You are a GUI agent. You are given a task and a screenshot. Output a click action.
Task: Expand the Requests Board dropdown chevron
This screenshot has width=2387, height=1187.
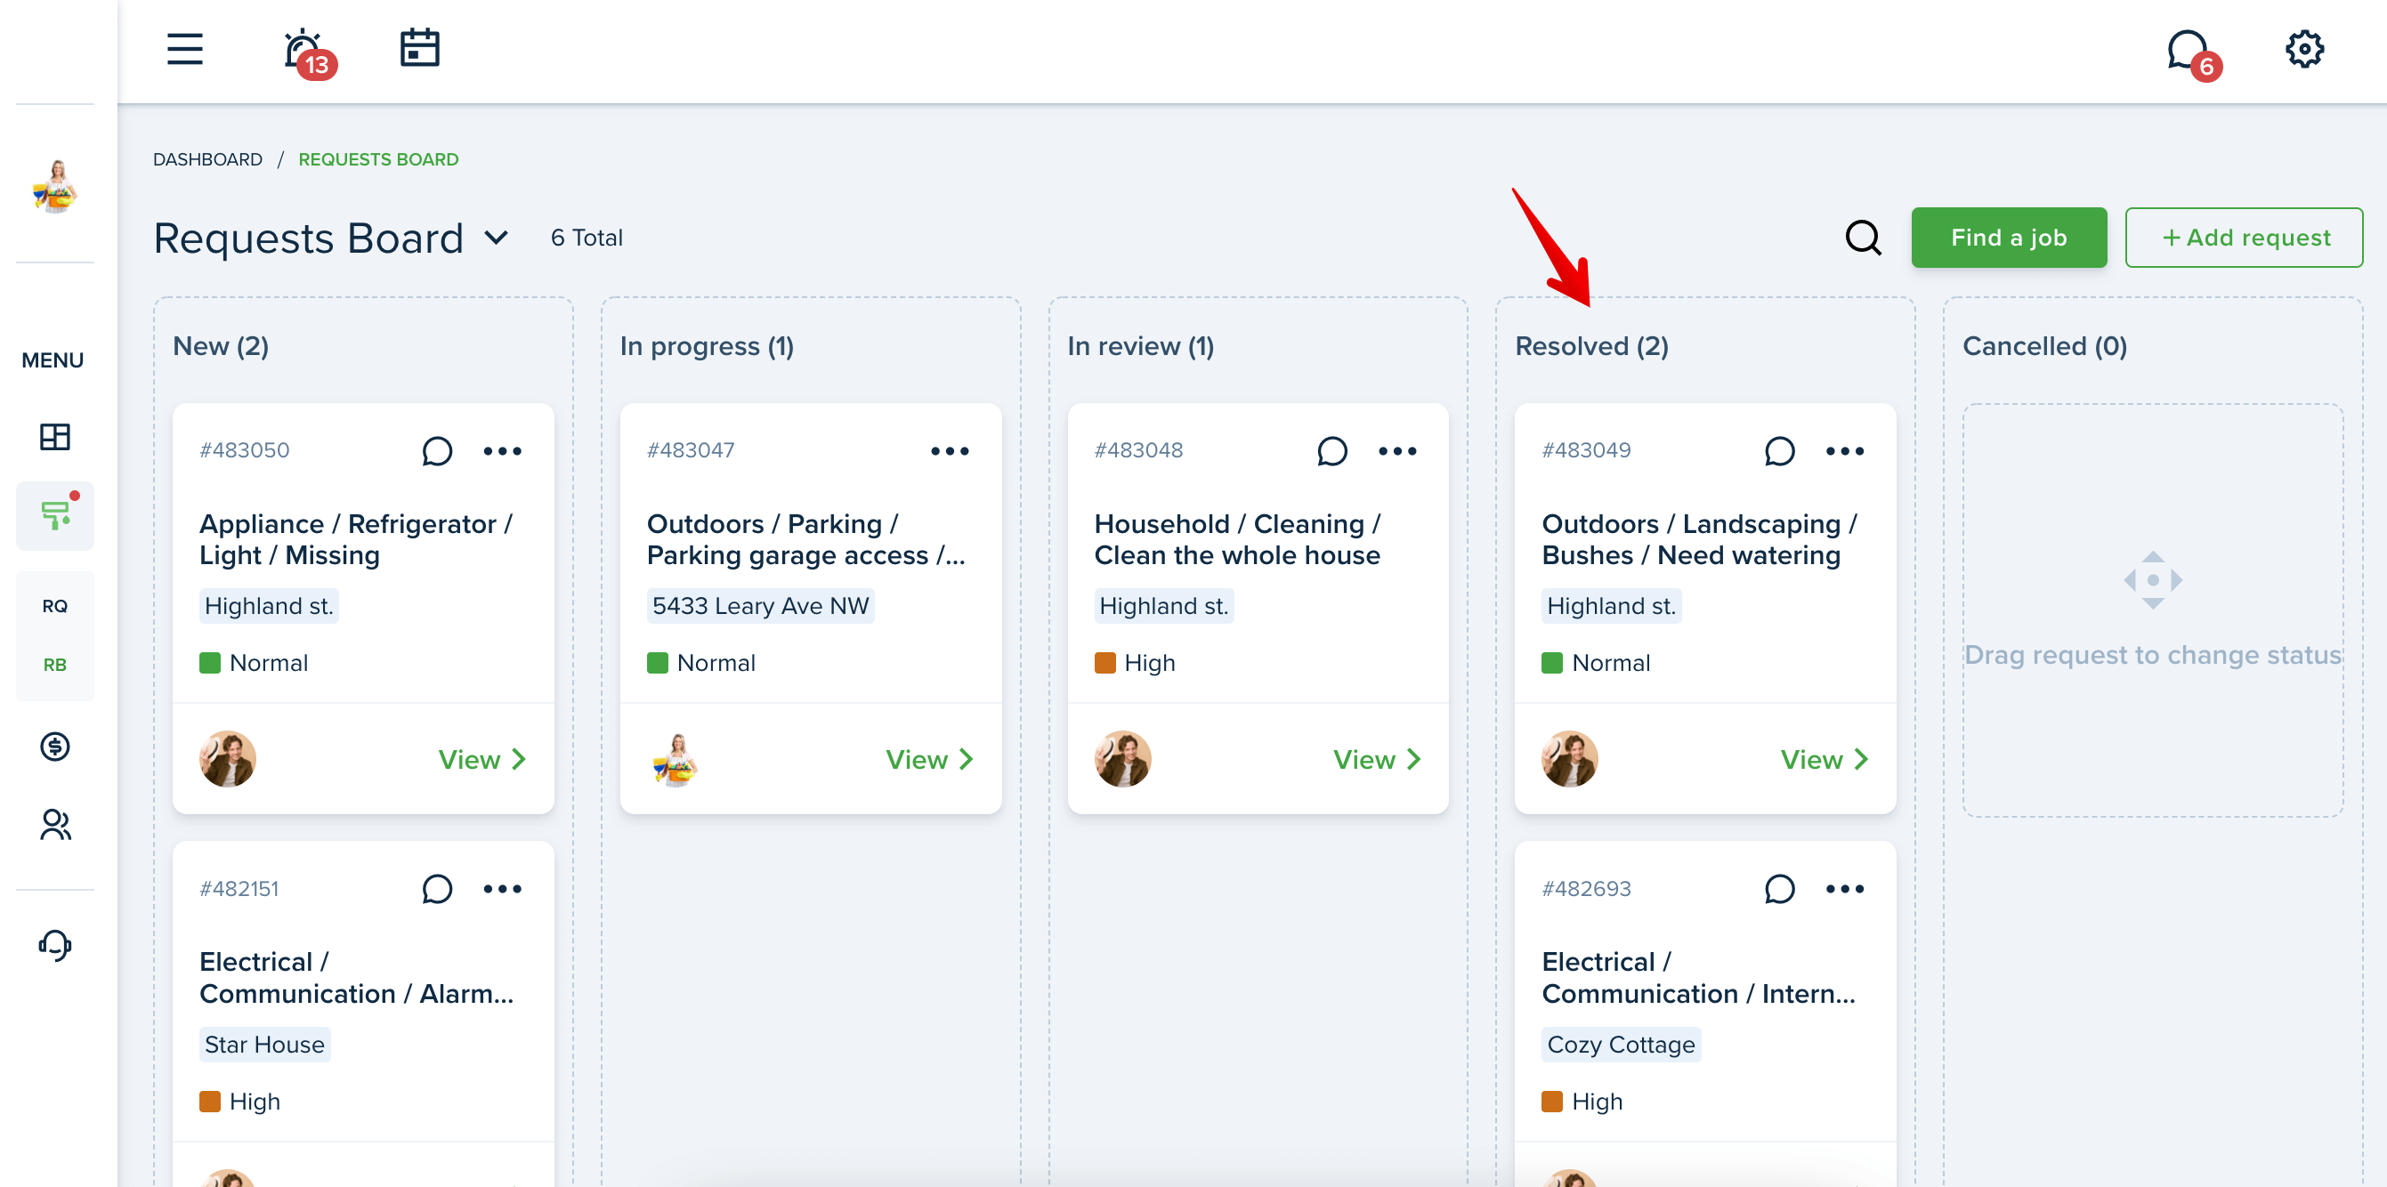click(x=497, y=238)
